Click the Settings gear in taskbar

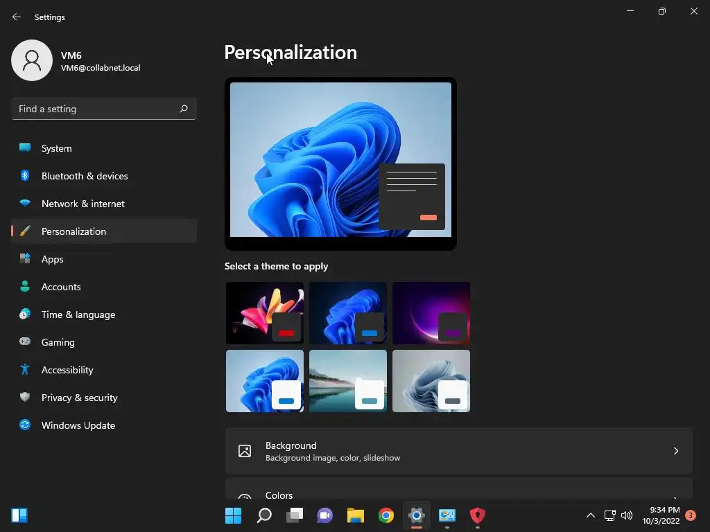(417, 515)
